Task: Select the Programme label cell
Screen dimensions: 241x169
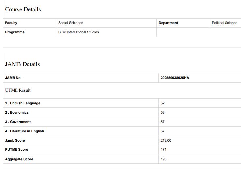Action: 15,32
